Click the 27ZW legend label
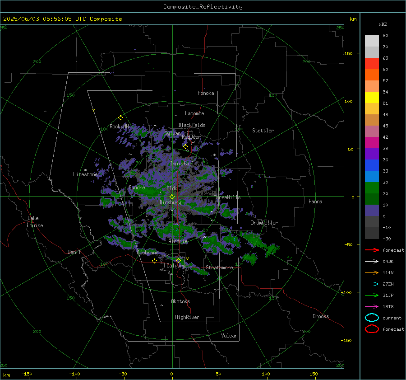Image resolution: width=406 pixels, height=380 pixels. coord(388,284)
